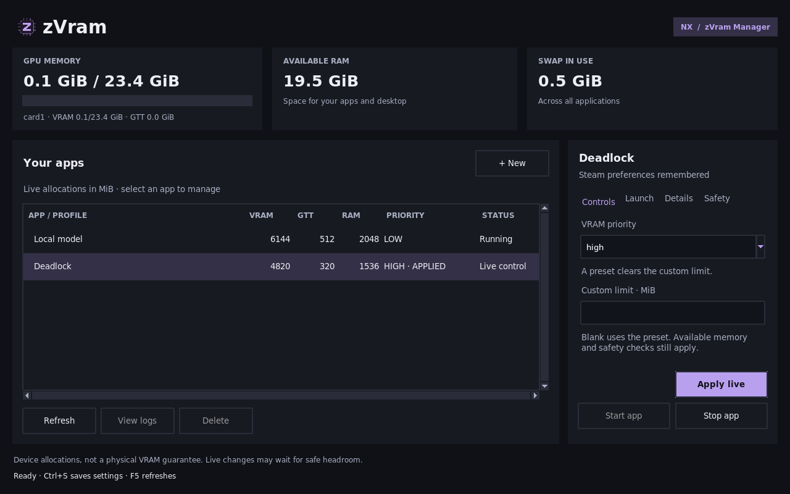
Task: Switch to the Controls tab
Action: tap(598, 202)
